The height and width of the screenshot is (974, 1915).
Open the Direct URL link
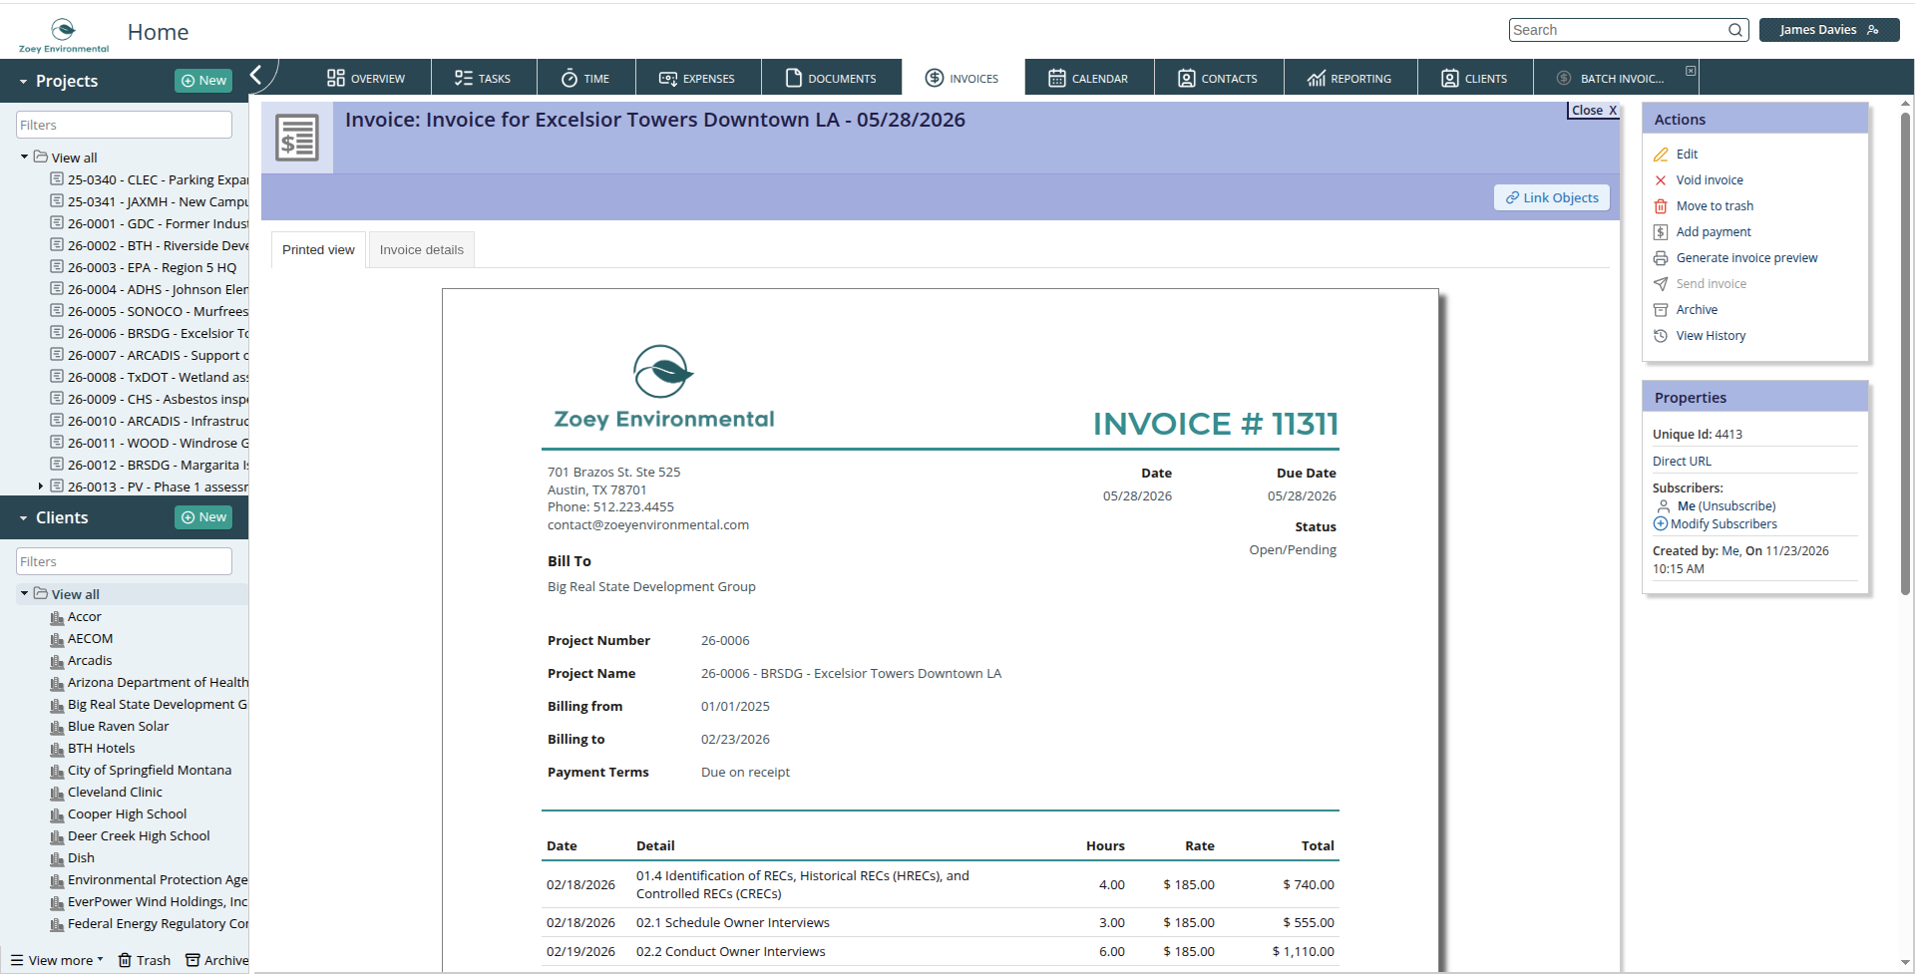tap(1682, 462)
